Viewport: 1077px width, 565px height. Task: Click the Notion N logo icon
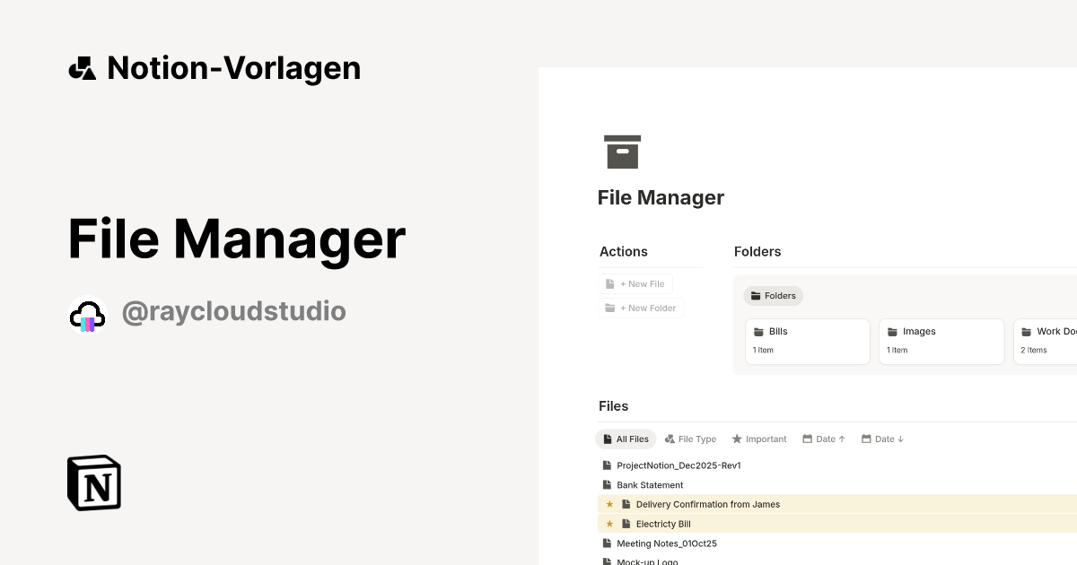pyautogui.click(x=93, y=482)
